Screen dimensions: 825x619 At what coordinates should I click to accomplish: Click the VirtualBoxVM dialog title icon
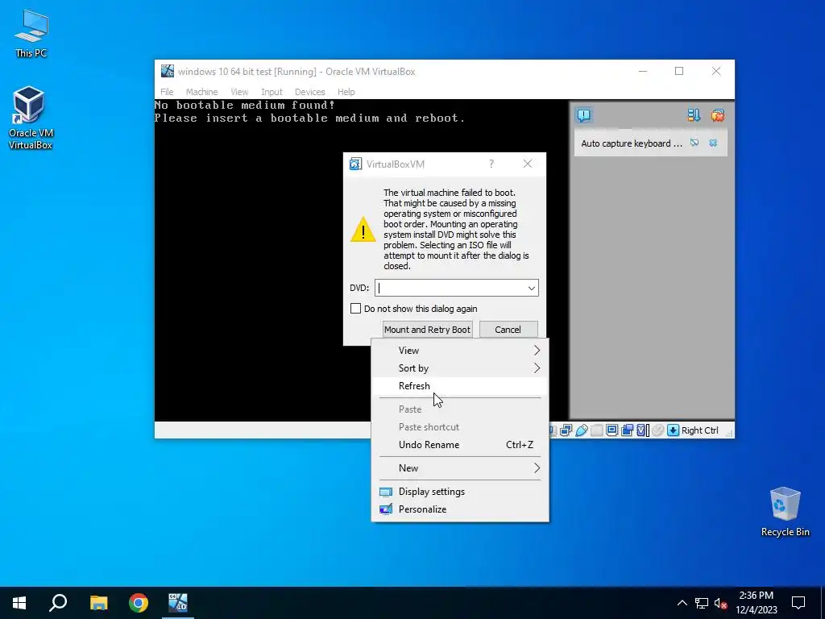click(x=355, y=164)
